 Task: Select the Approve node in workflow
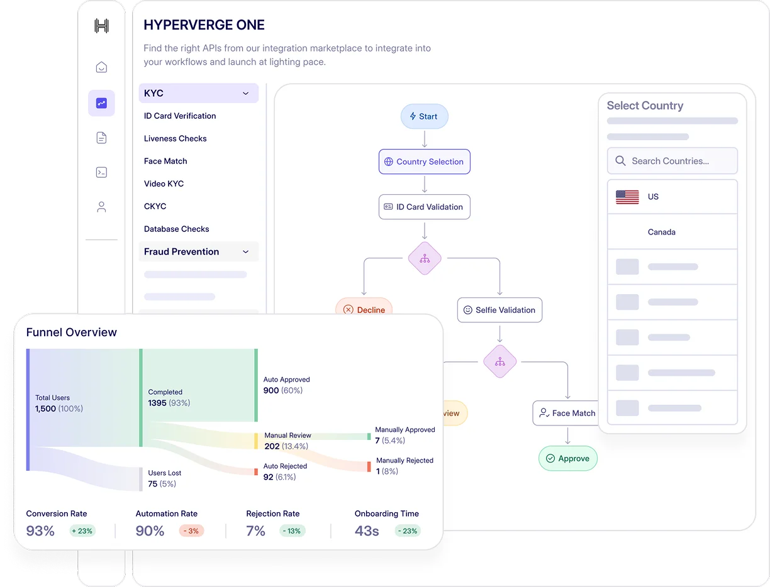click(x=567, y=458)
